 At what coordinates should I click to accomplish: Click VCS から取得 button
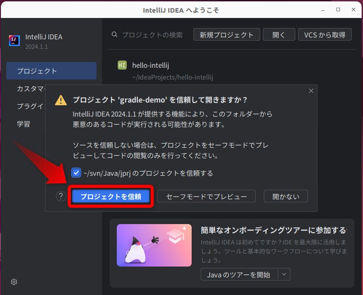[x=325, y=34]
